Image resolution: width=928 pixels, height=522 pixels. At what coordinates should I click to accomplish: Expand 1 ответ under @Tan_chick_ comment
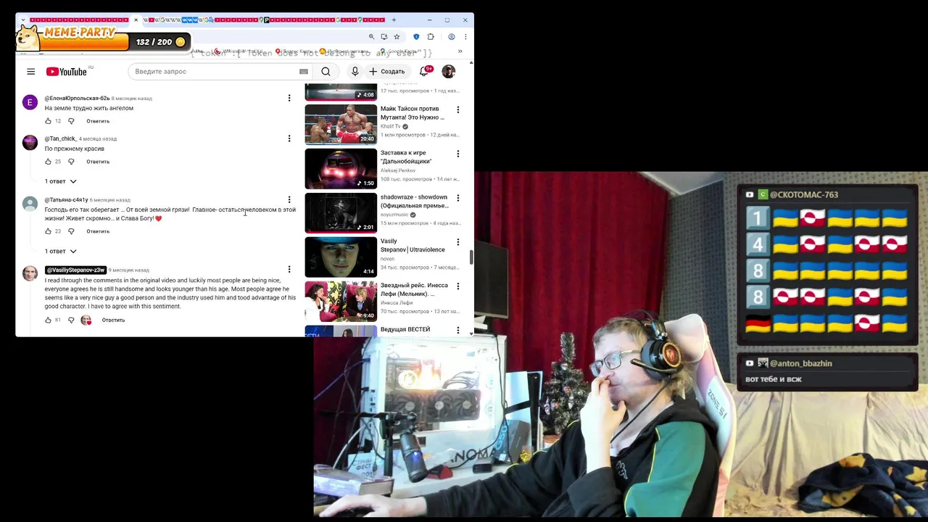60,181
